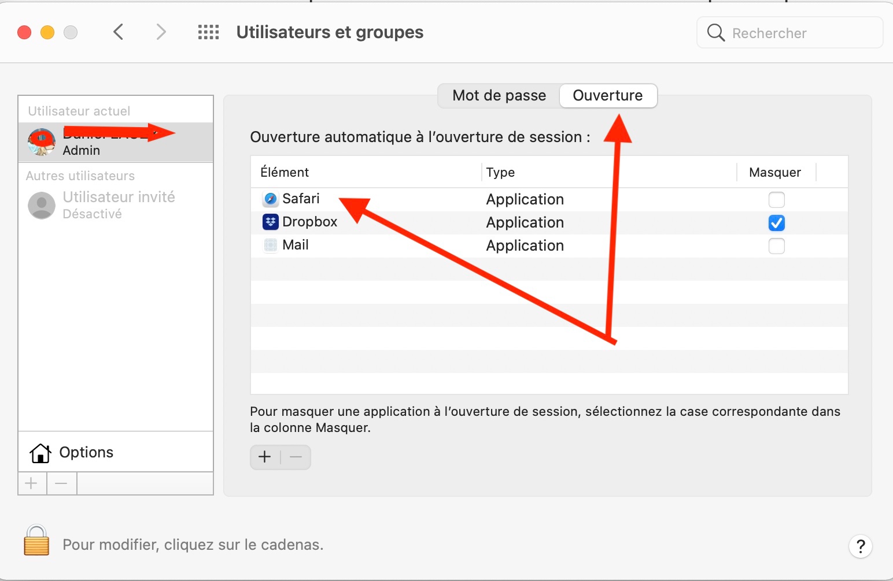
Task: Add a new user account below the sidebar
Action: [32, 483]
